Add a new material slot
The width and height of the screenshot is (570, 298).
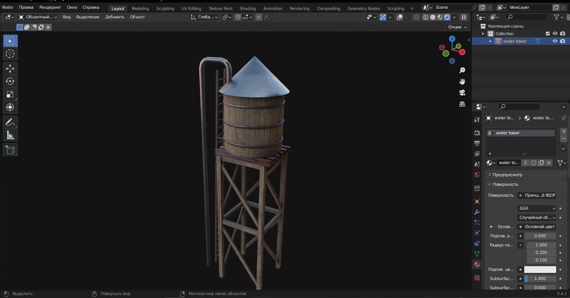tap(564, 131)
